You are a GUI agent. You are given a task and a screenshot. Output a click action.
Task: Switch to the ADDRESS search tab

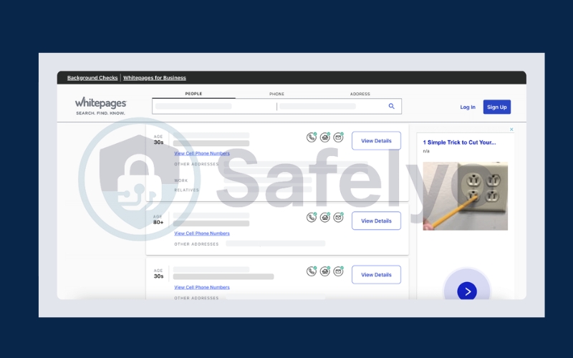360,95
